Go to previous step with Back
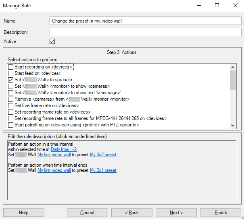This screenshot has width=244, height=219. tap(132, 213)
